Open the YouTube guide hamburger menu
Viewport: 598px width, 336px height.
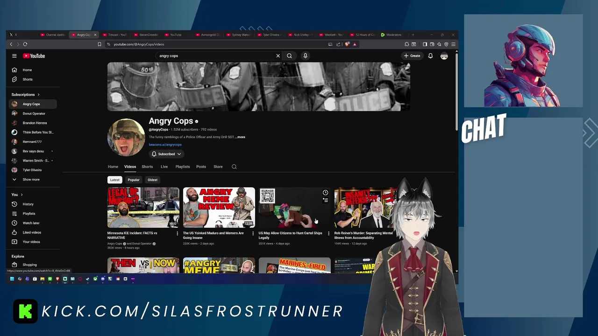[14, 56]
